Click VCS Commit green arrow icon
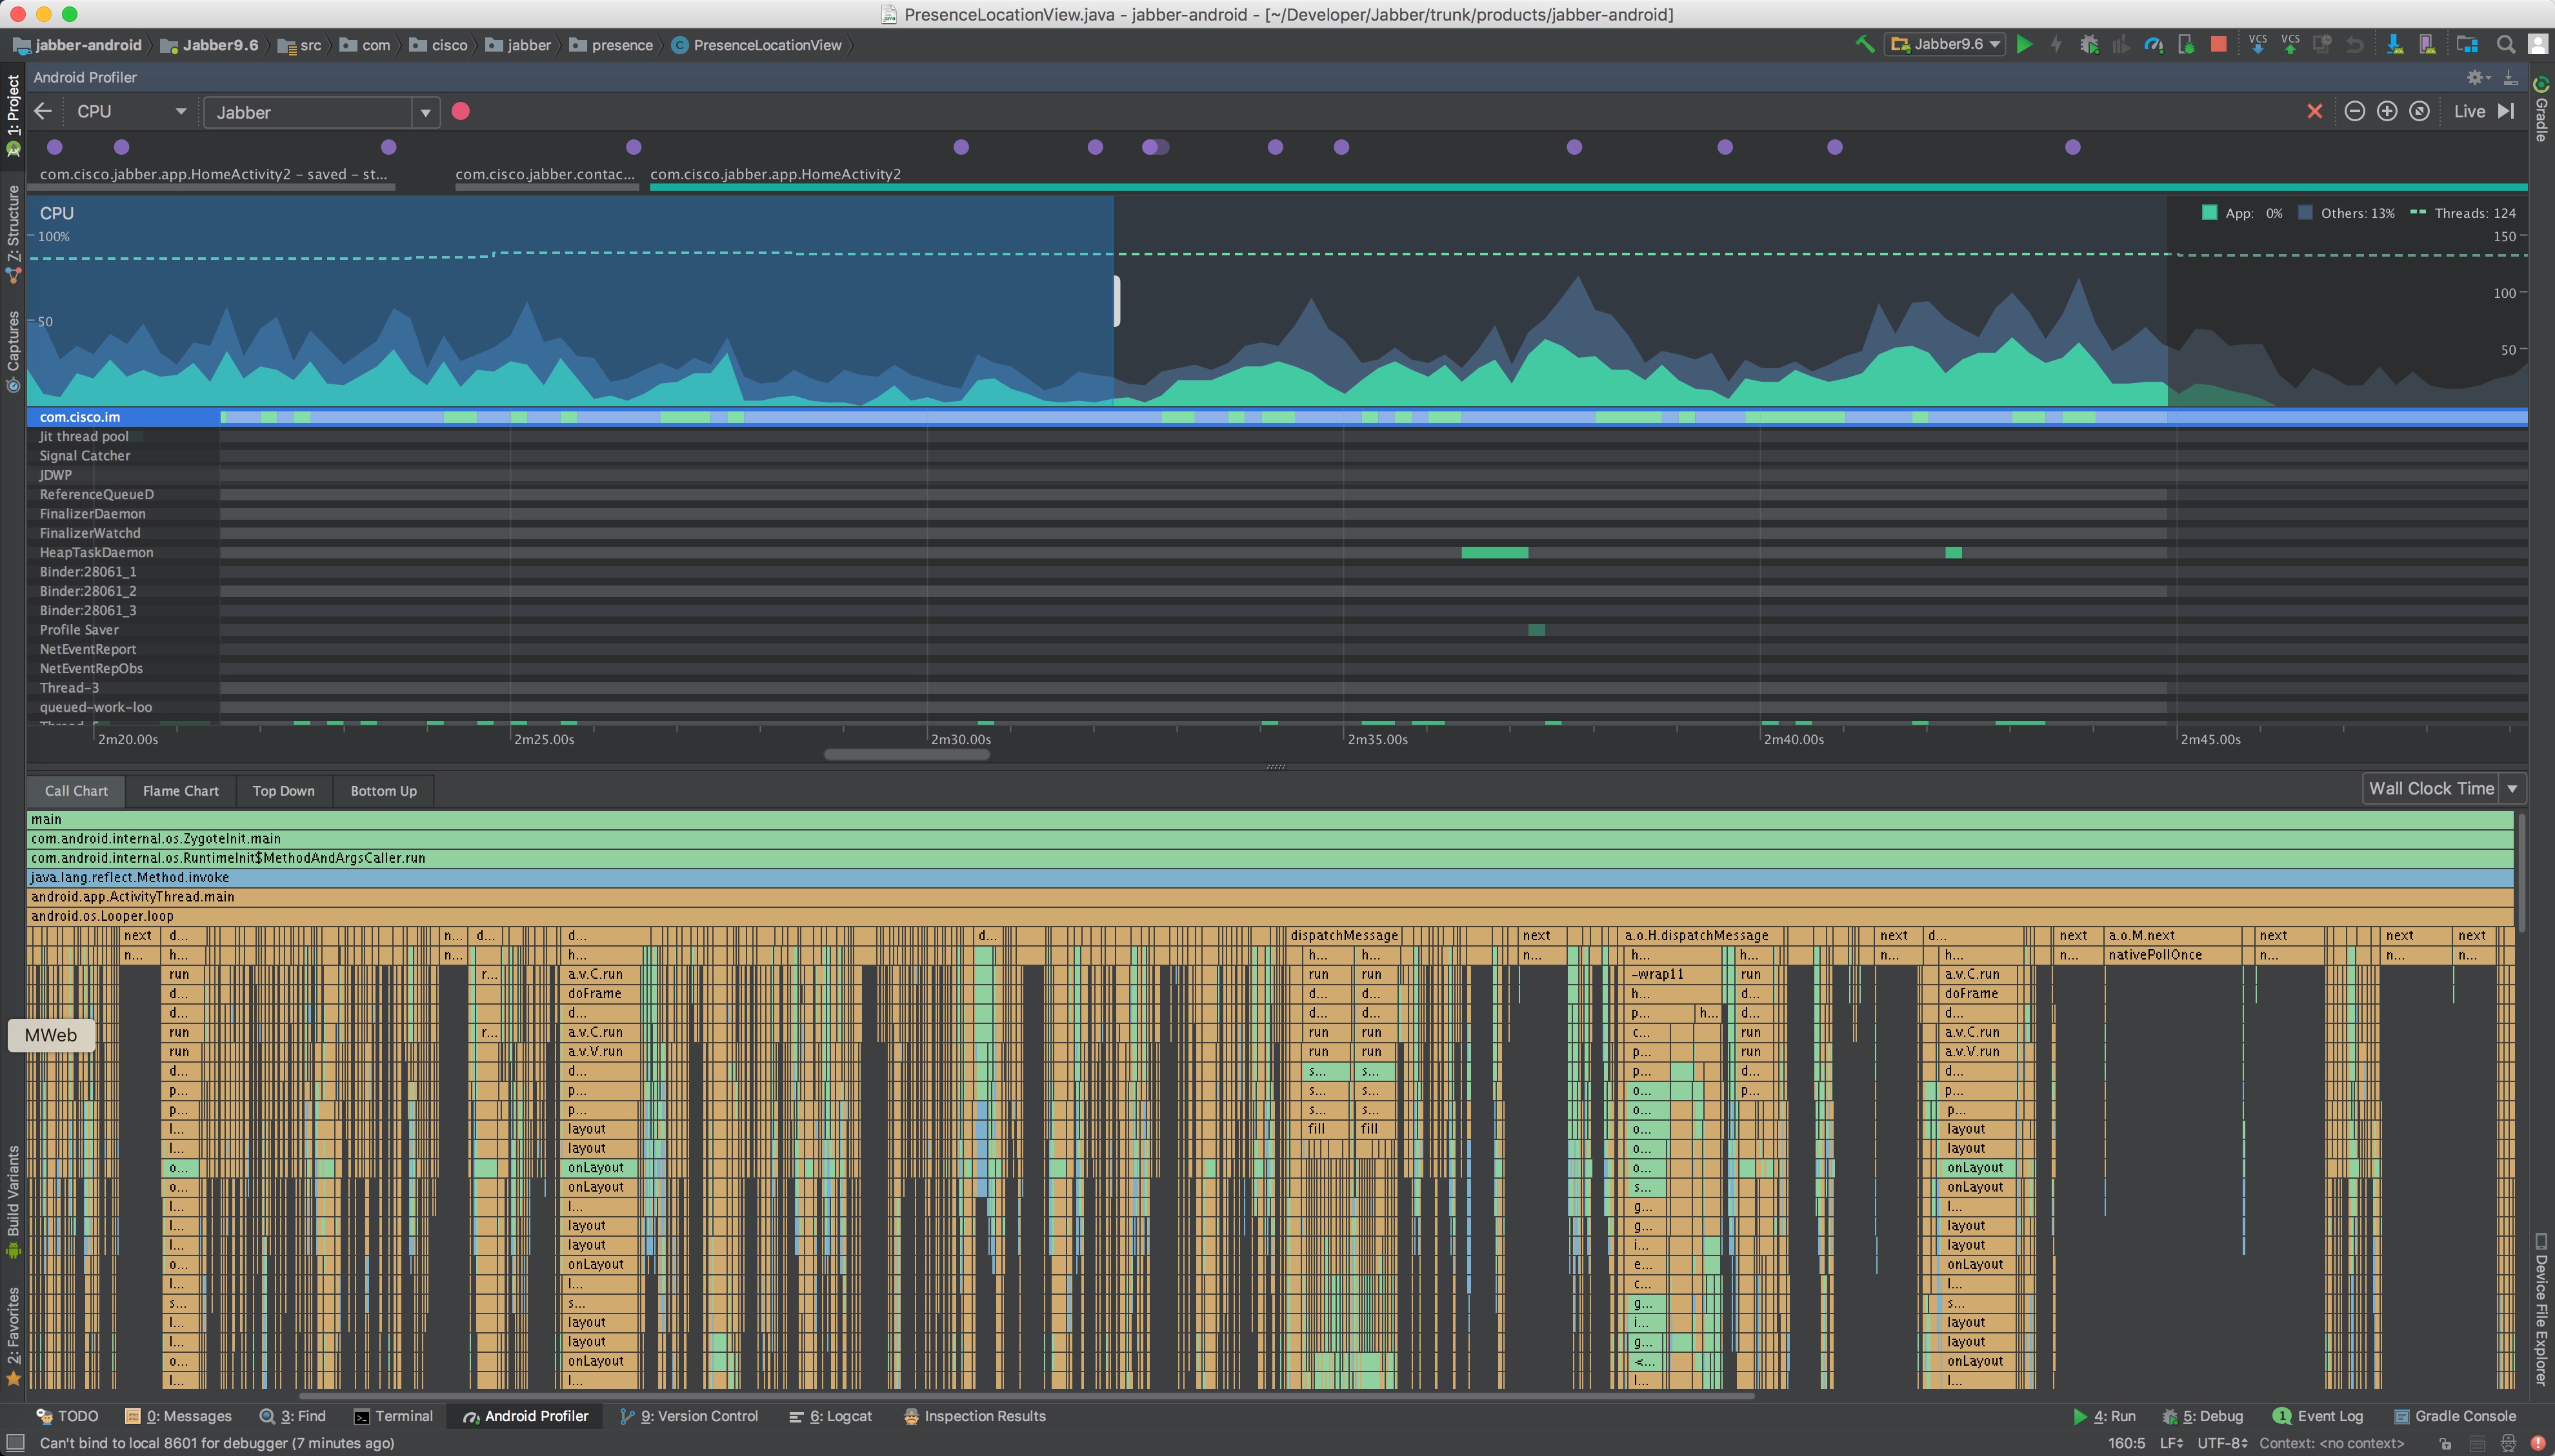 tap(2290, 44)
